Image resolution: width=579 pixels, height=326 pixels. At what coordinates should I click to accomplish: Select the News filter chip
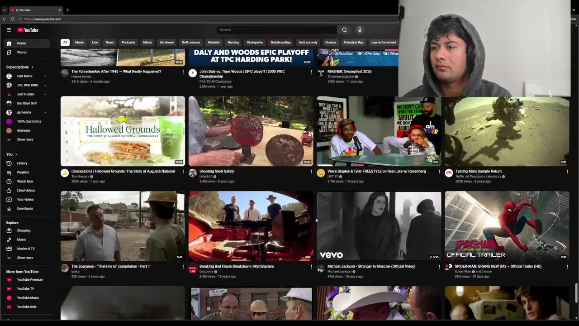109,43
